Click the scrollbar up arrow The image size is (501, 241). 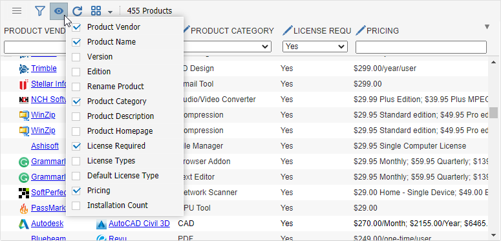494,62
